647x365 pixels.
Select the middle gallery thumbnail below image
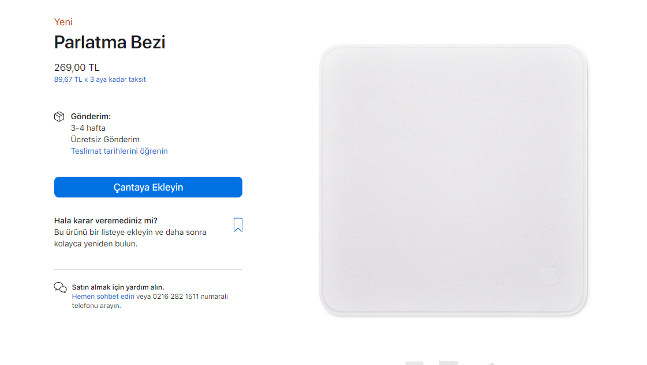(448, 363)
